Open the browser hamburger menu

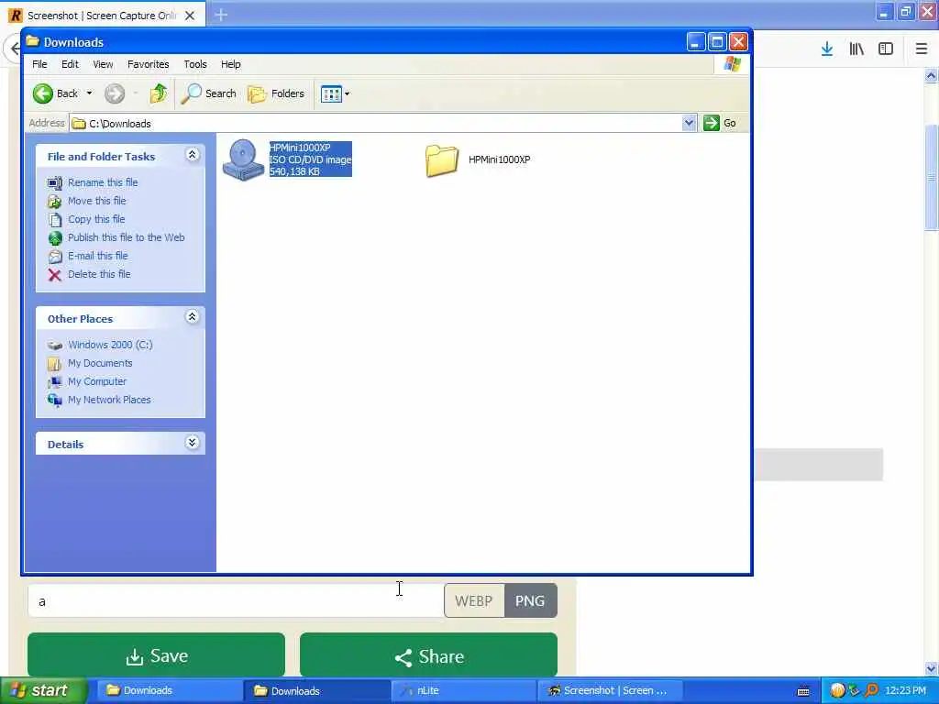(922, 49)
